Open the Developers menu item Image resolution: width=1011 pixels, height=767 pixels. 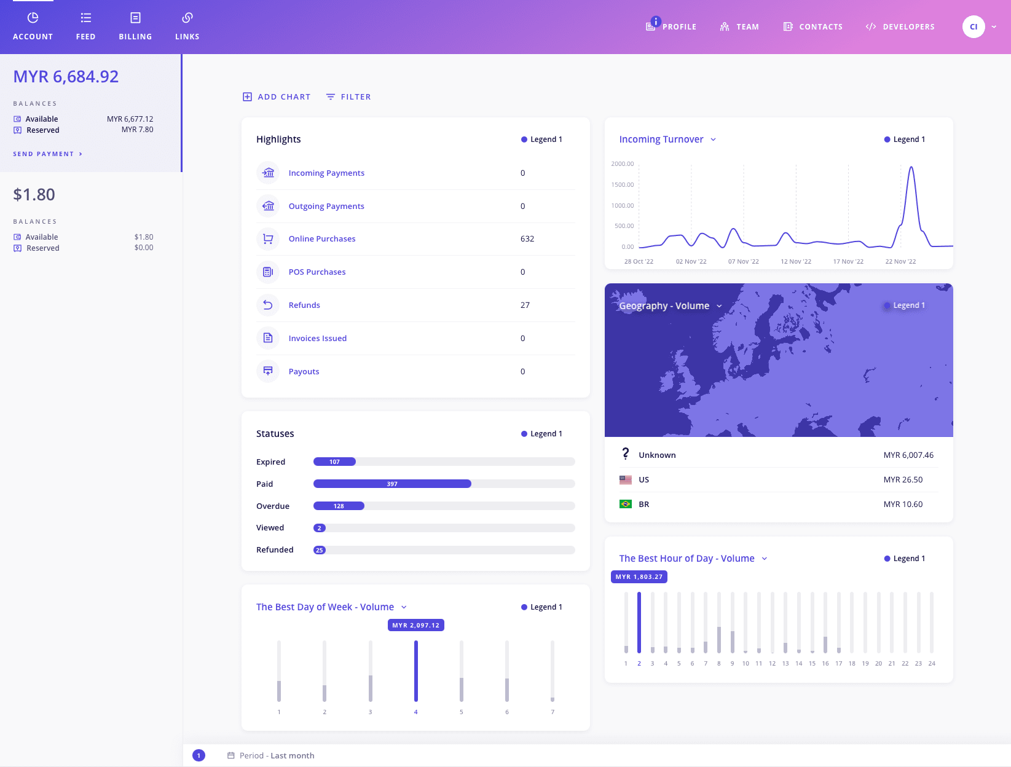pyautogui.click(x=900, y=27)
